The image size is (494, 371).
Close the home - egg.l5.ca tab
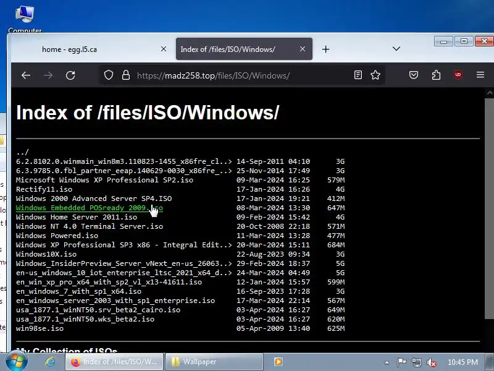tap(164, 49)
